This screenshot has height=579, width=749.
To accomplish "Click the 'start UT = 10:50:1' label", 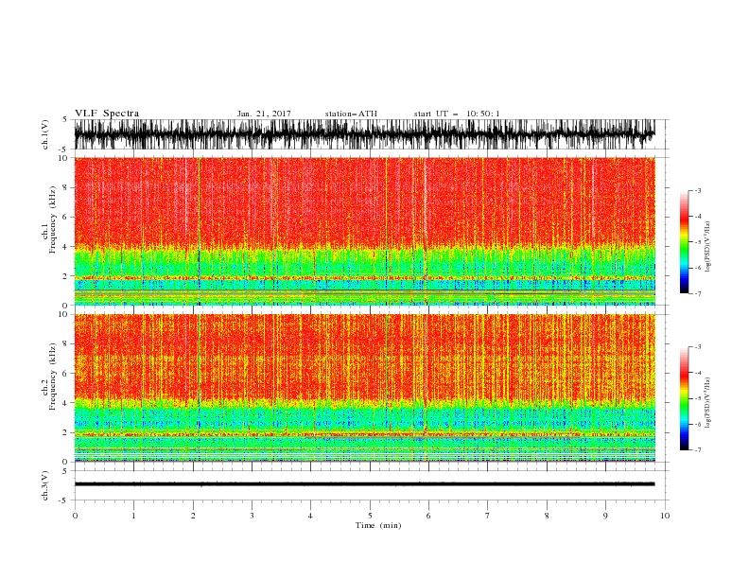I will pyautogui.click(x=457, y=114).
